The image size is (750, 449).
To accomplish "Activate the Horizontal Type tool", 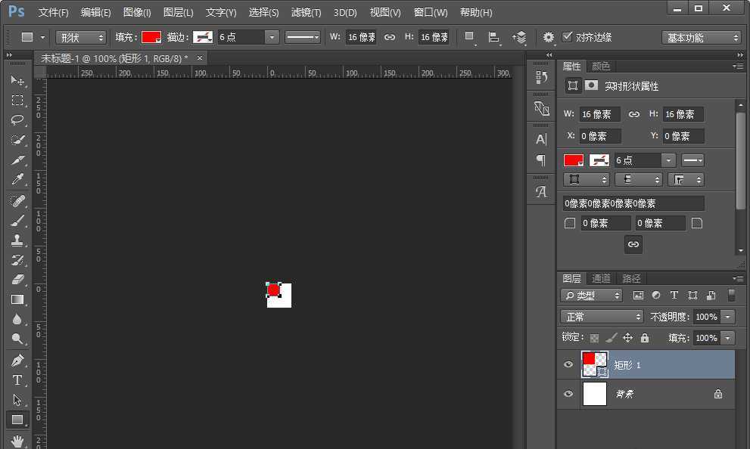I will coord(17,380).
